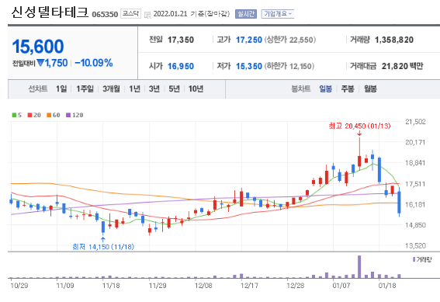The width and height of the screenshot is (440, 302).
Task: Click the purple 거래량 legend square
Action: [414, 259]
